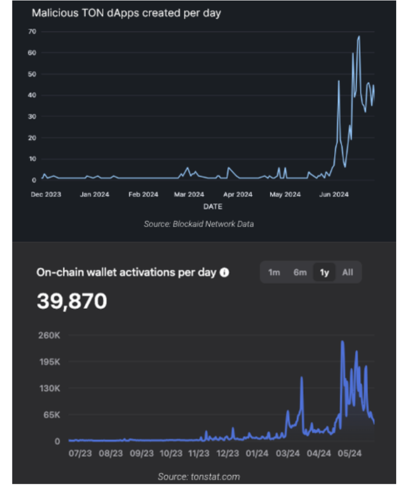Click the 70 y-axis label on dApps chart

coord(32,31)
